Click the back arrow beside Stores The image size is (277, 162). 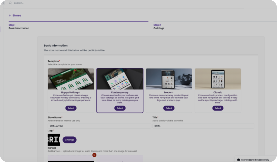tap(10, 16)
